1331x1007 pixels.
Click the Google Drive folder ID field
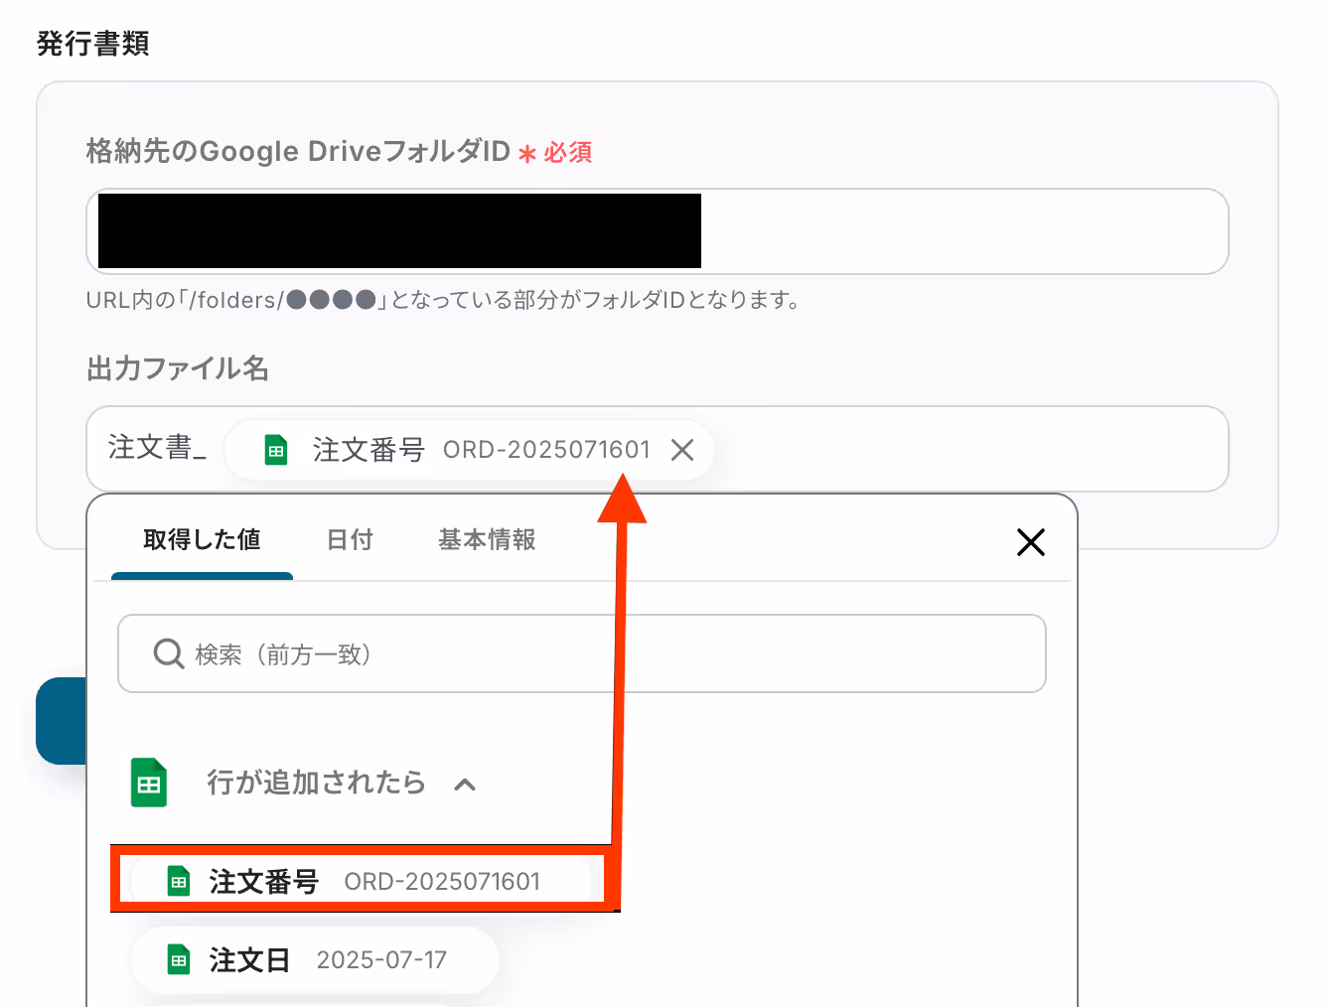point(658,231)
